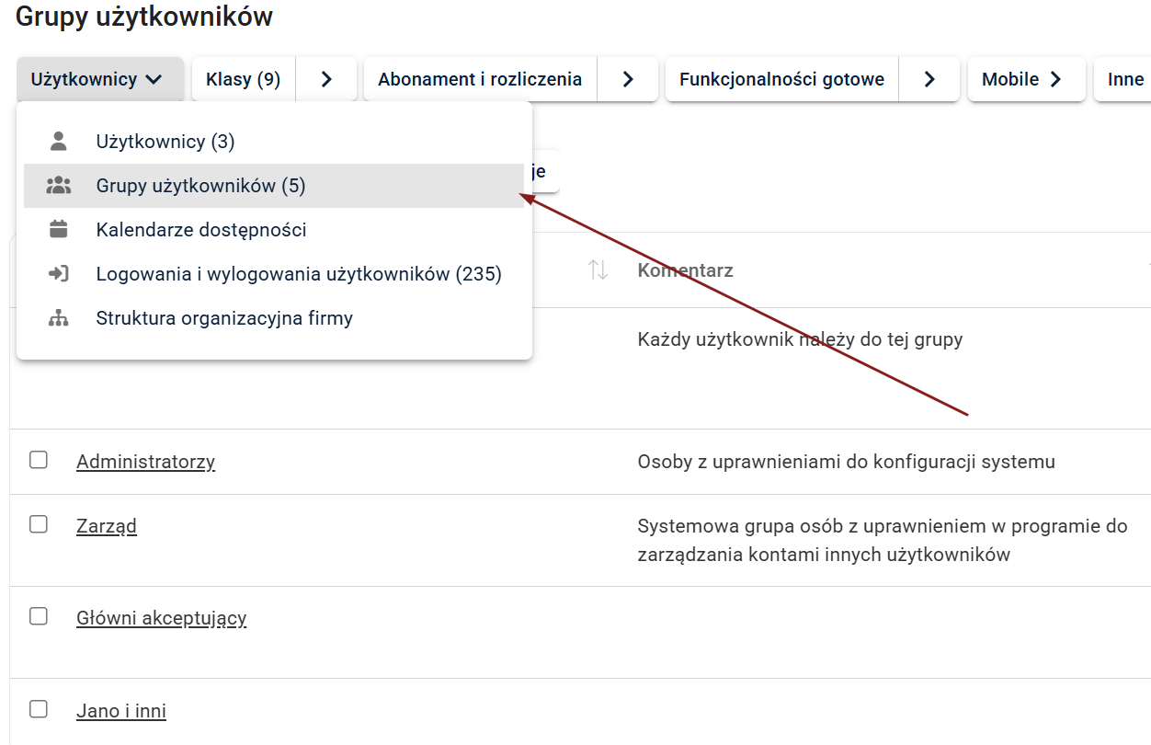Open the Administratorzy group link
This screenshot has width=1151, height=745.
pyautogui.click(x=145, y=462)
